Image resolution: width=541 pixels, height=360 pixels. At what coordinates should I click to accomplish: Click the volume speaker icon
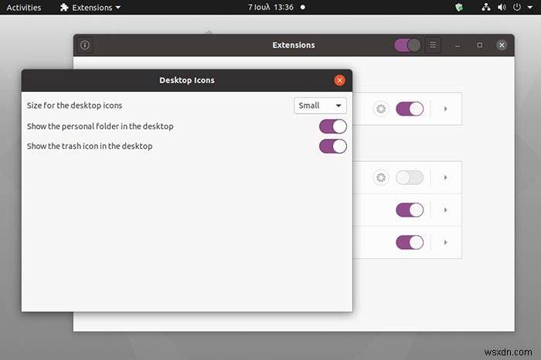click(x=502, y=7)
